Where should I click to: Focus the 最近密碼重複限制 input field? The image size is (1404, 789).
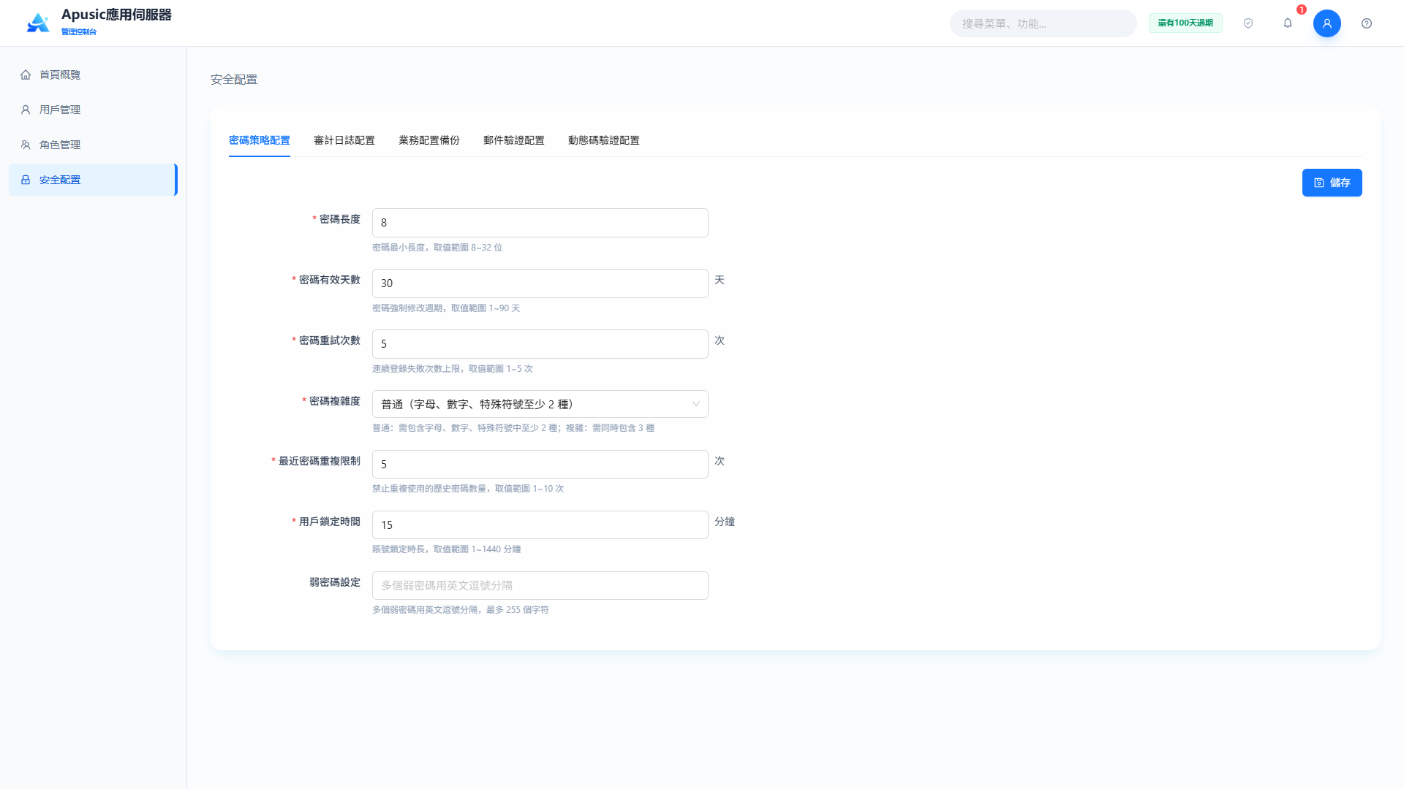point(540,465)
